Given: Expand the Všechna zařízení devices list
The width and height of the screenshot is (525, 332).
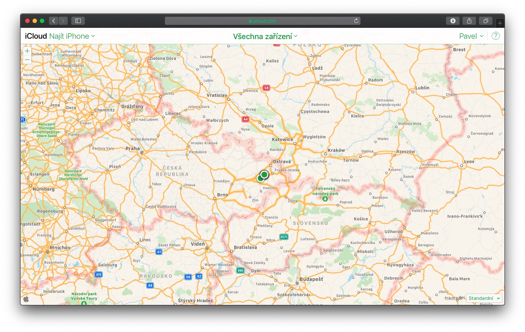Looking at the screenshot, I should pos(265,36).
